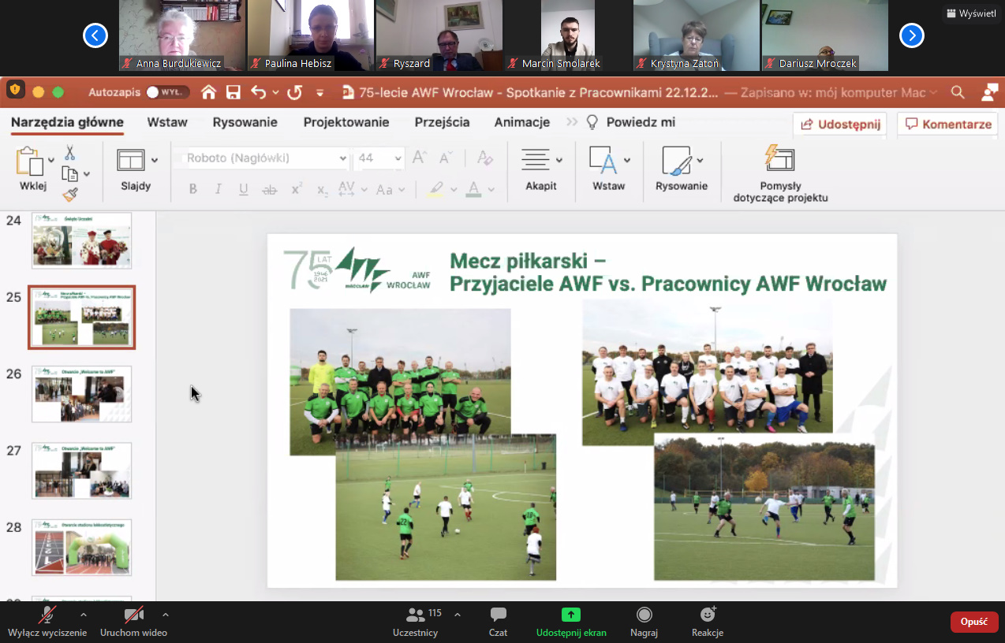Click the Save floppy disk icon
The width and height of the screenshot is (1005, 643).
234,92
